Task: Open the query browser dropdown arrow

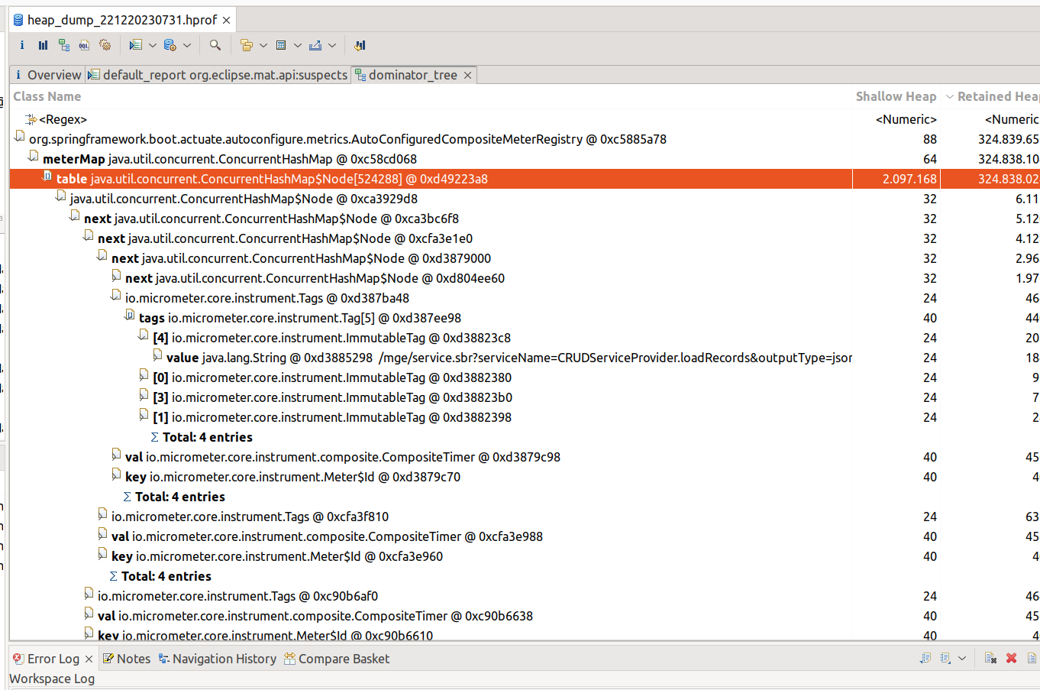Action: (151, 45)
